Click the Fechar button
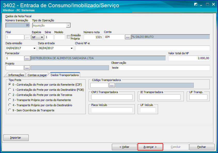The height and width of the screenshot is (153, 218). pos(202,147)
